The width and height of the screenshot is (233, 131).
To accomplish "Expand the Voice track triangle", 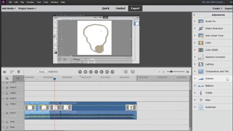I will click(x=3, y=122).
